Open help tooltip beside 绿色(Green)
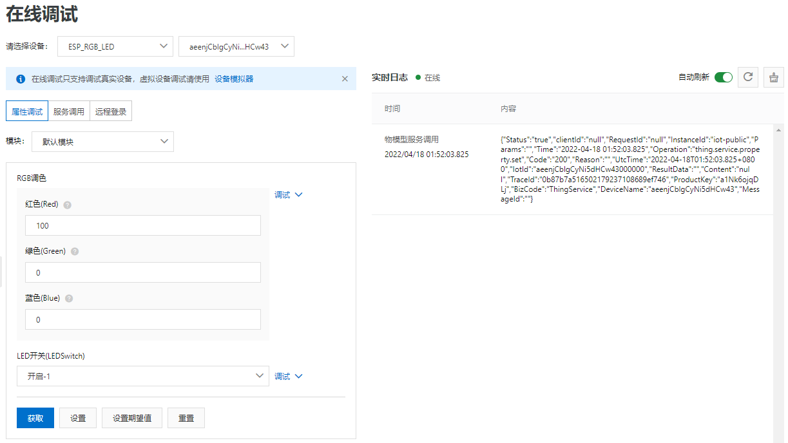This screenshot has height=443, width=788. tap(74, 251)
